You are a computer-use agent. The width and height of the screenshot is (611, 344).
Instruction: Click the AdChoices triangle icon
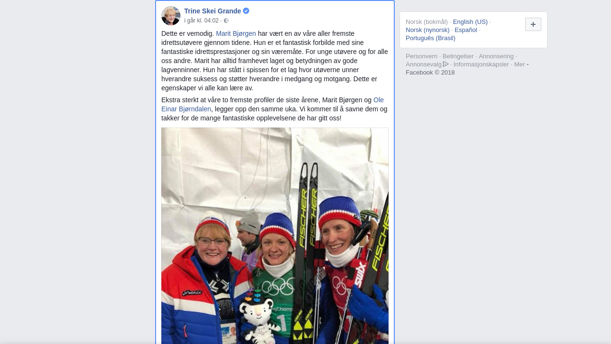[x=446, y=64]
